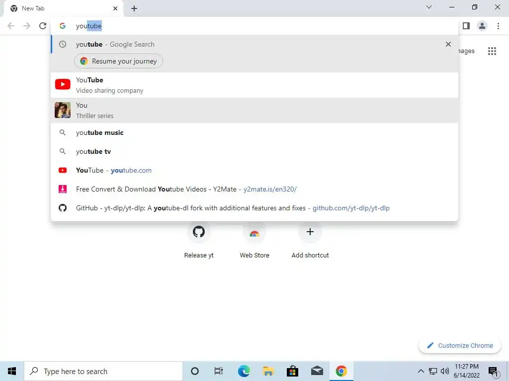Screen dimensions: 509x381
Task: Click Customize Chrome button
Action: [x=460, y=345]
